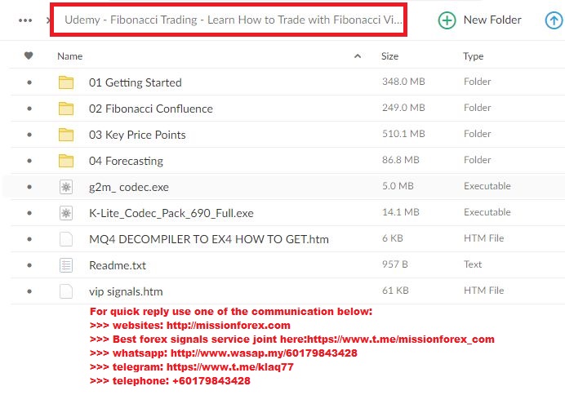Click the New Folder label
565x404 pixels.
[492, 20]
